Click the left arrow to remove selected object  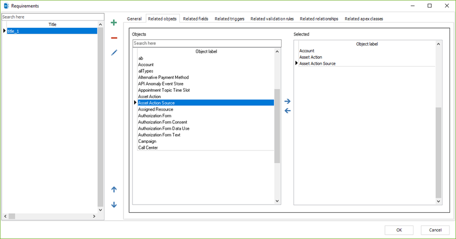(x=287, y=111)
